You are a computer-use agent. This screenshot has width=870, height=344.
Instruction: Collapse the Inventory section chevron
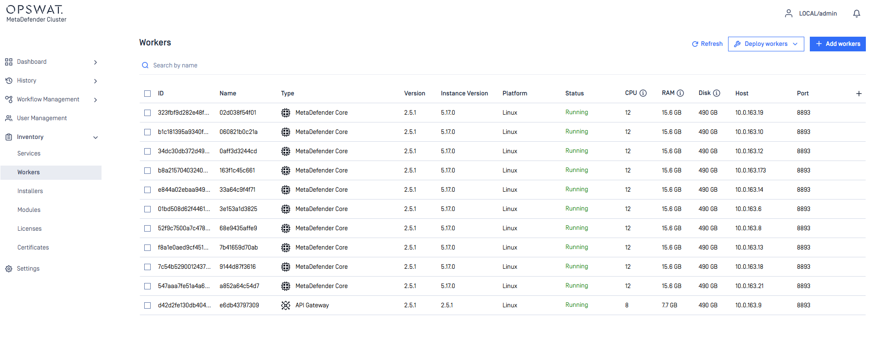pyautogui.click(x=96, y=138)
